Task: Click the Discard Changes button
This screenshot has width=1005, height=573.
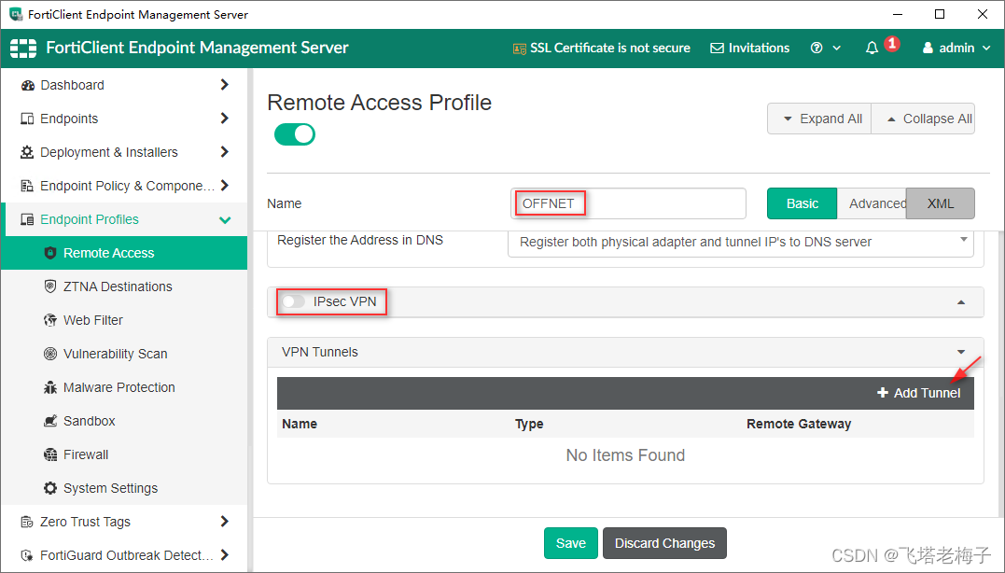Action: click(x=664, y=543)
